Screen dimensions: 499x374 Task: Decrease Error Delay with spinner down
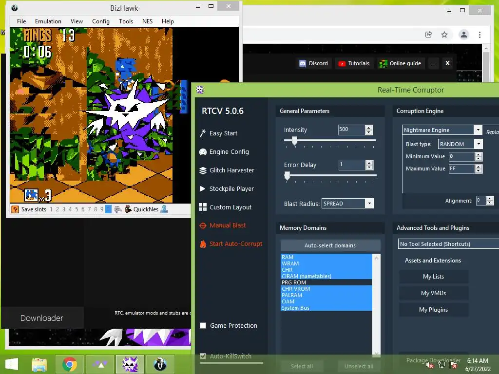(x=369, y=168)
